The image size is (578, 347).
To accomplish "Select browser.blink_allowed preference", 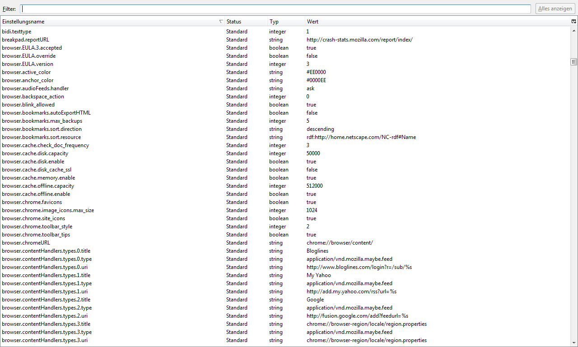I will (x=285, y=105).
